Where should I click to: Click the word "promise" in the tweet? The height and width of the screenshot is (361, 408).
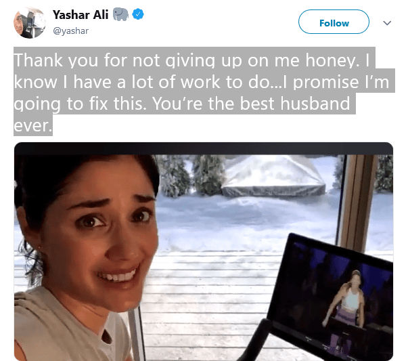tap(326, 83)
